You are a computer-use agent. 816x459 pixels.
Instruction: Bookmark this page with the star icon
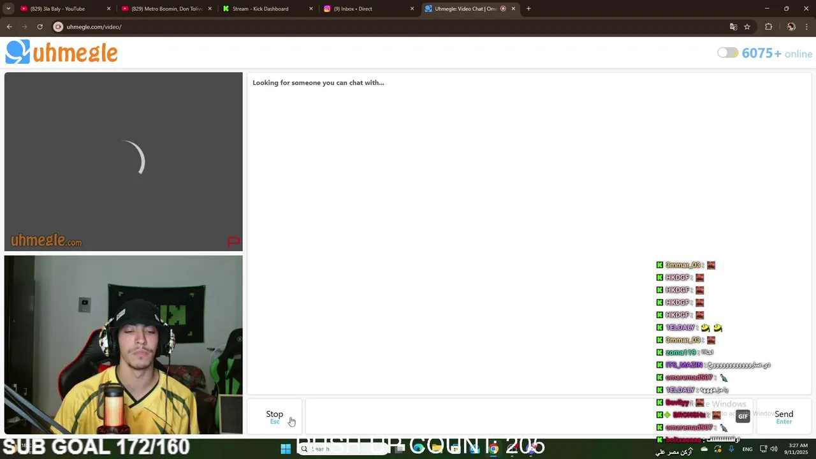(x=747, y=27)
